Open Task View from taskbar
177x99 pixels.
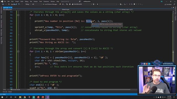15,97
